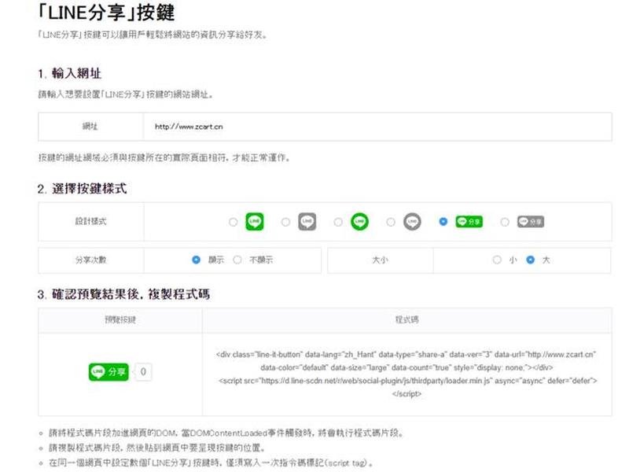Select the green round LINE icon style

[338, 222]
